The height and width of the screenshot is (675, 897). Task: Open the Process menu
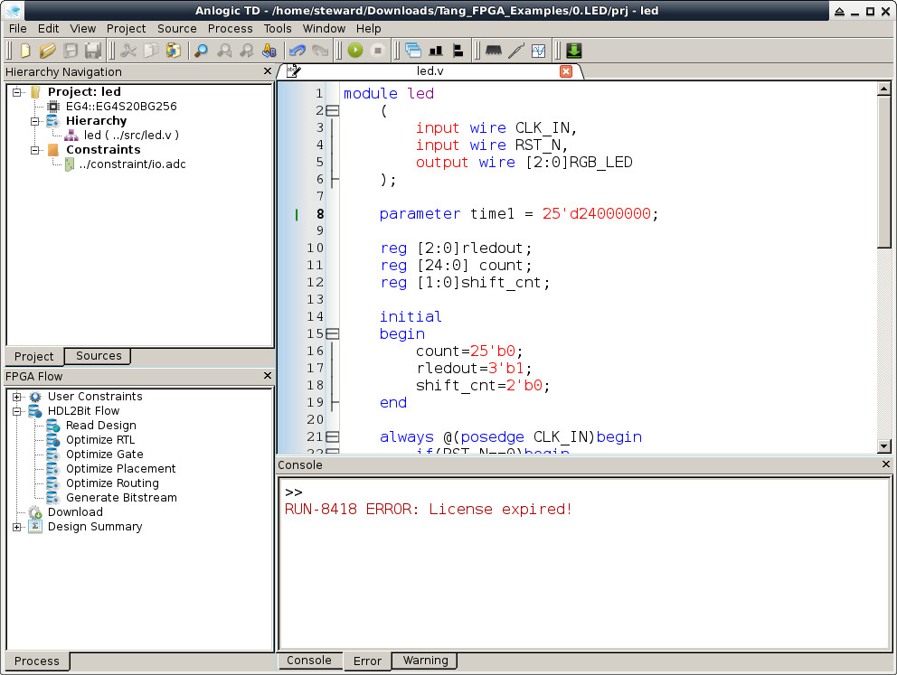point(230,29)
